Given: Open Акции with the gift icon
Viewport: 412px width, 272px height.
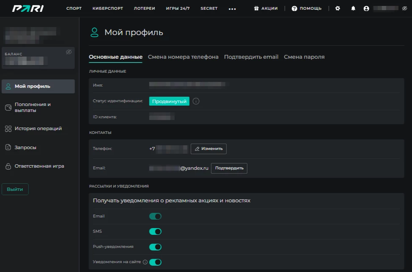Looking at the screenshot, I should click(266, 8).
